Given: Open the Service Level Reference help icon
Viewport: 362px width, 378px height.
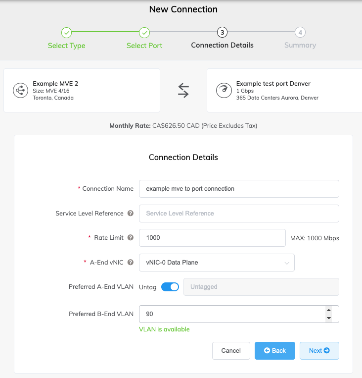Looking at the screenshot, I should 131,214.
